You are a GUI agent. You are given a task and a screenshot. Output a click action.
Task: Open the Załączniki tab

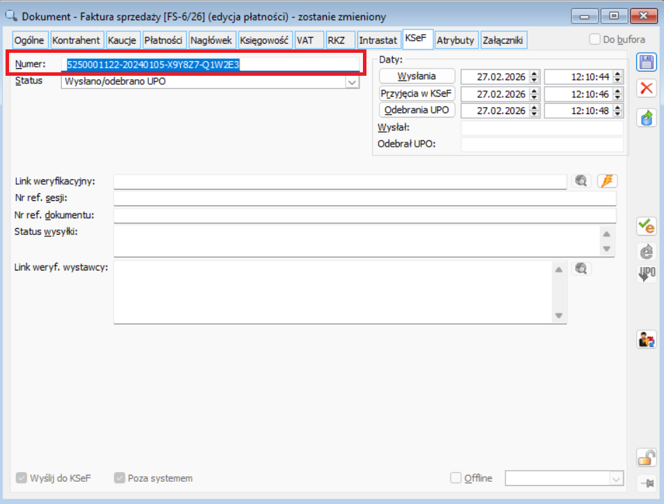(504, 40)
